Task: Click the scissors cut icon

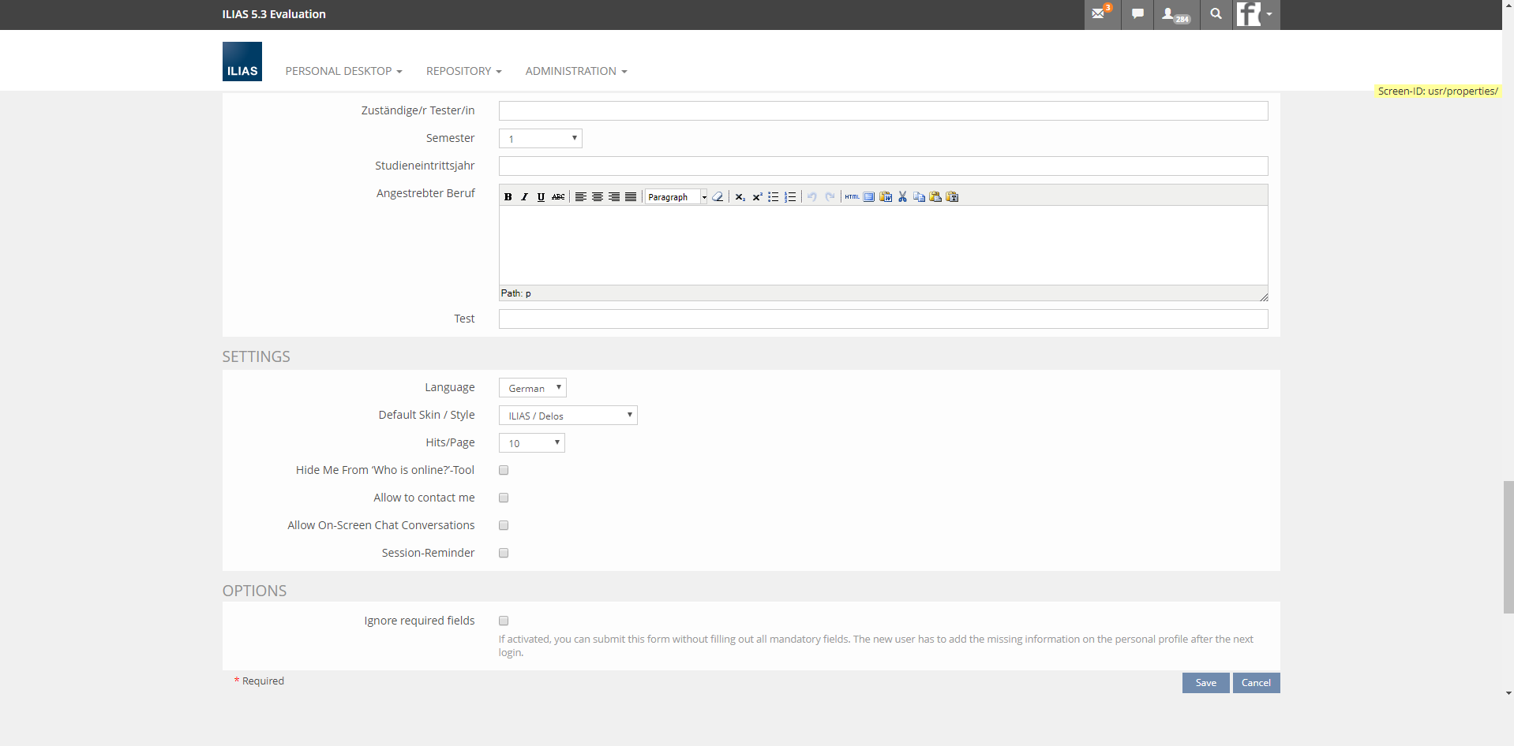Action: 902,197
